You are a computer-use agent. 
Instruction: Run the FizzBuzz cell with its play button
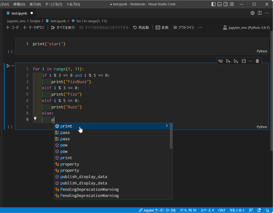(8, 66)
